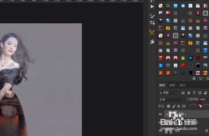The height and width of the screenshot is (136, 209).
Task: Click the clear style icon in Styles panel
Action: point(194,78)
